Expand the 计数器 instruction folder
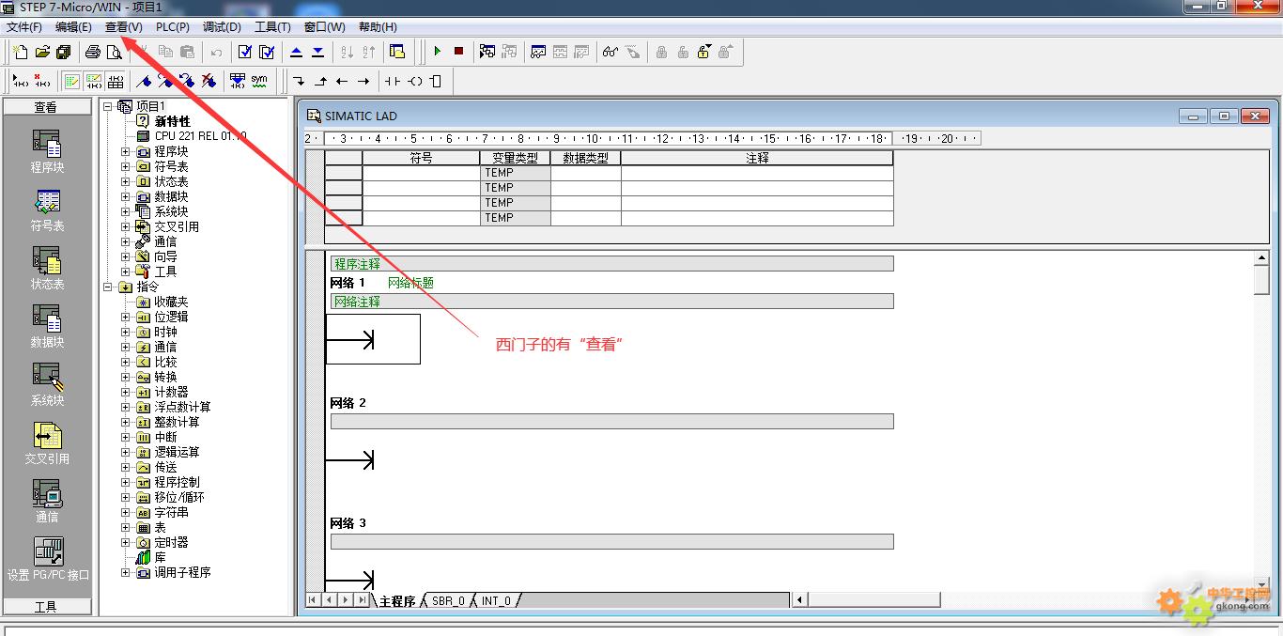 pos(126,392)
